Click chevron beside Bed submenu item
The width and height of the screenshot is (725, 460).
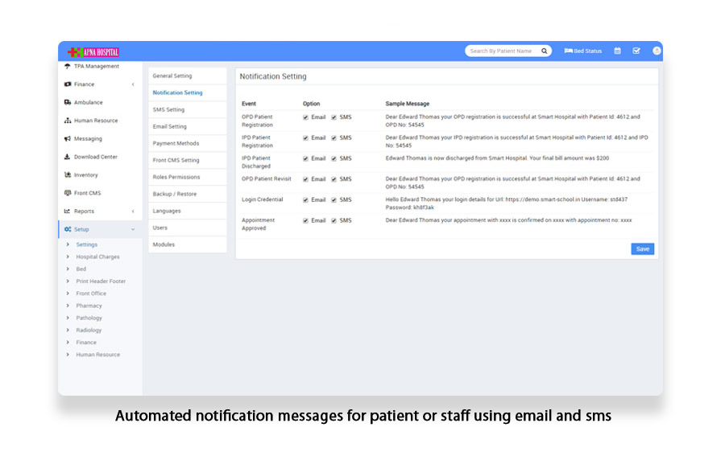(68, 269)
